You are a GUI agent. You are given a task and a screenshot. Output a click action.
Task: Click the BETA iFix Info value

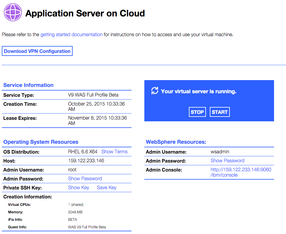click(72, 220)
